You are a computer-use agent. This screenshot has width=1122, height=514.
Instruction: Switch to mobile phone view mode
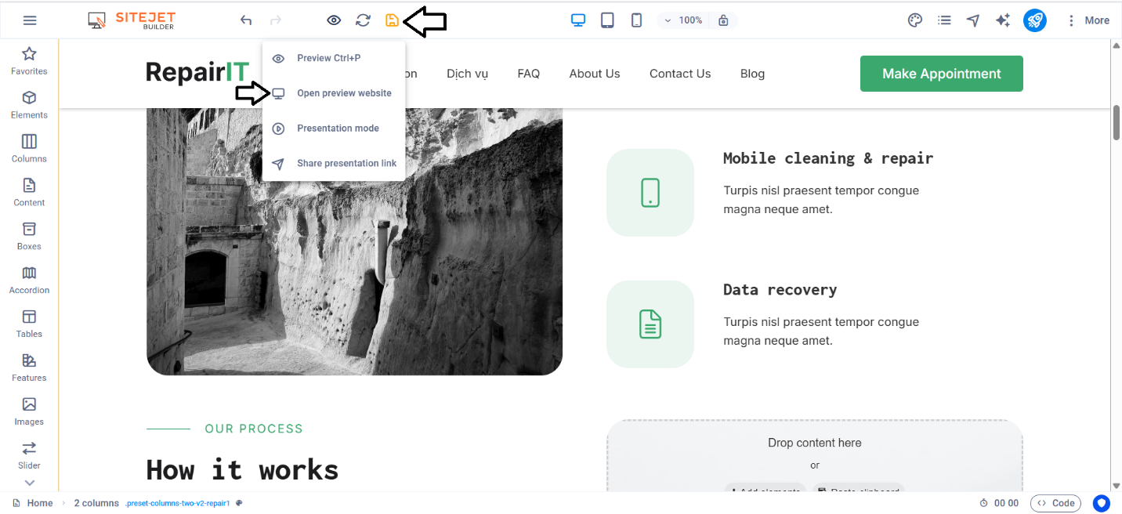pyautogui.click(x=636, y=20)
